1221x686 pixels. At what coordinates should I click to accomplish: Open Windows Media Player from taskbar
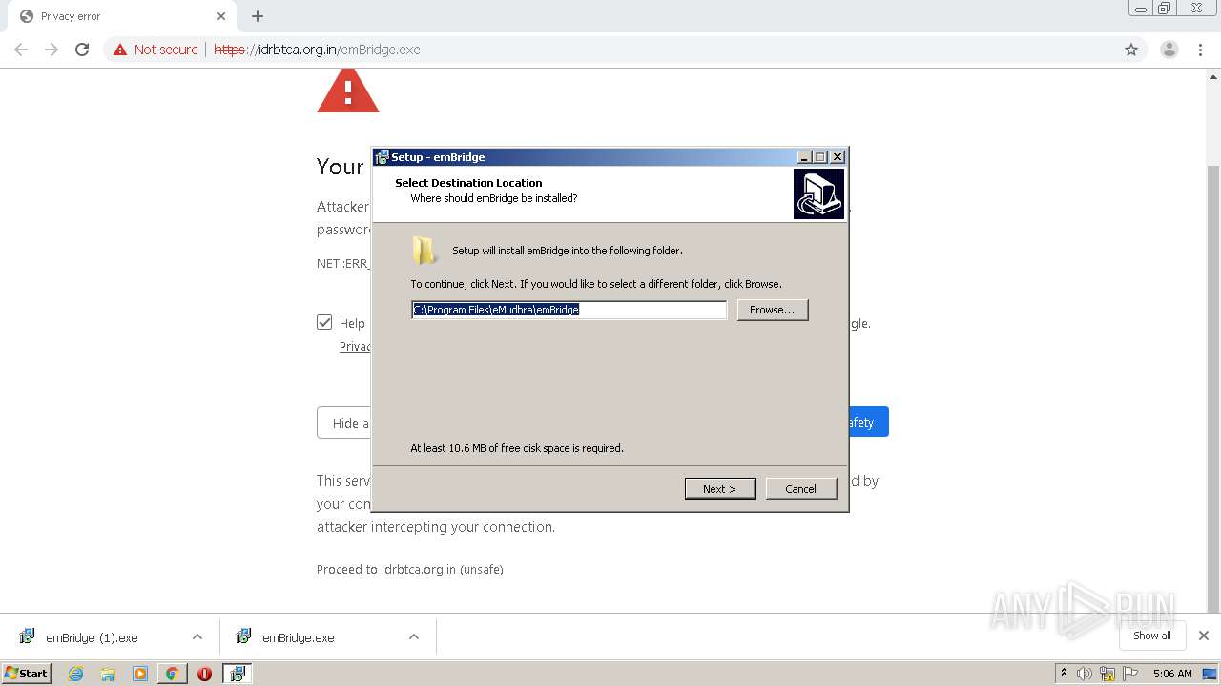[x=140, y=674]
